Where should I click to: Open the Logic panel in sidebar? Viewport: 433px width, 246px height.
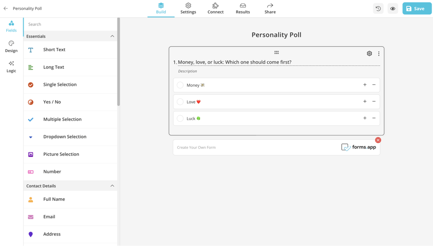coord(11,67)
